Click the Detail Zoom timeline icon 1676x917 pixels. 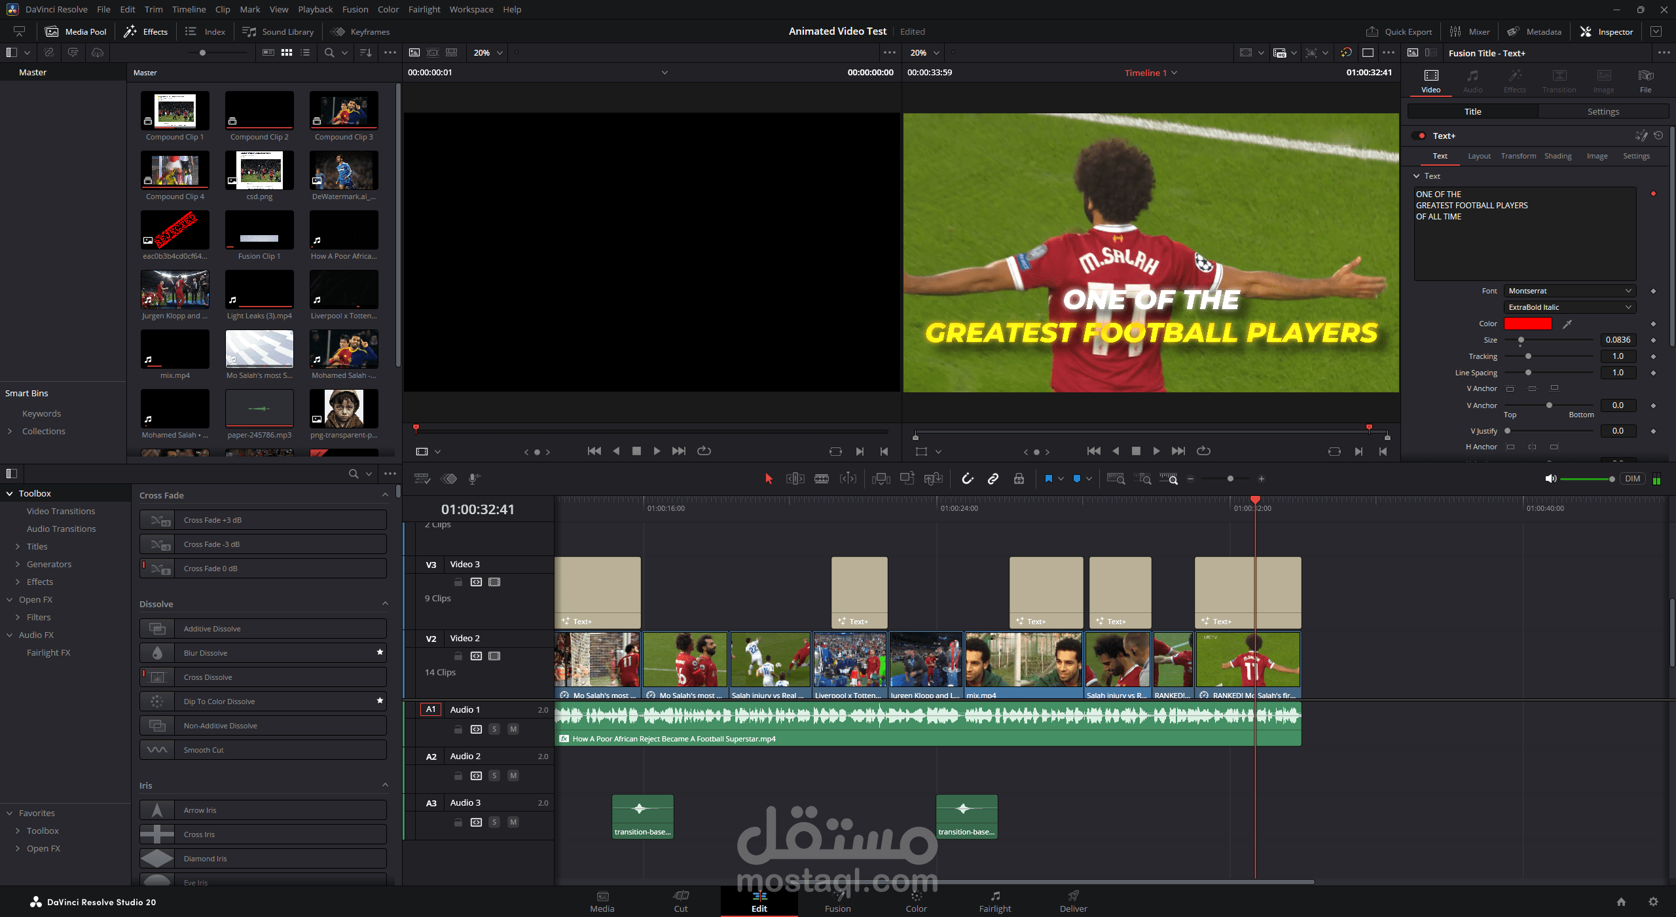1142,479
